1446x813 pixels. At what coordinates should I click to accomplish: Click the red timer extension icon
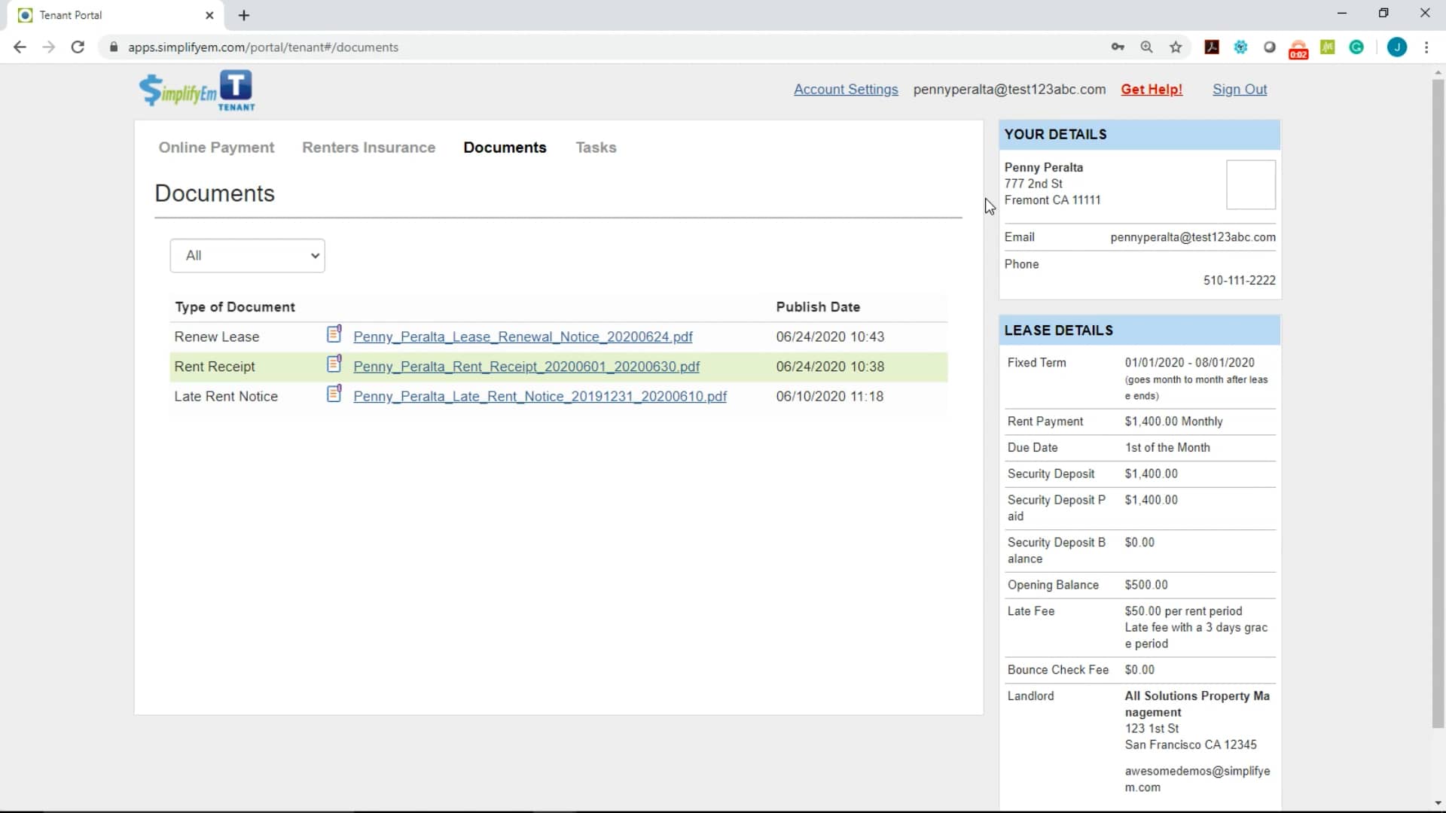point(1299,47)
